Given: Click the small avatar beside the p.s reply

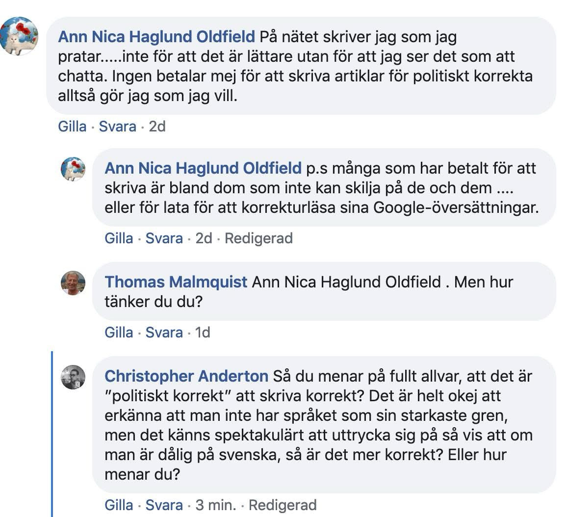Looking at the screenshot, I should [73, 170].
